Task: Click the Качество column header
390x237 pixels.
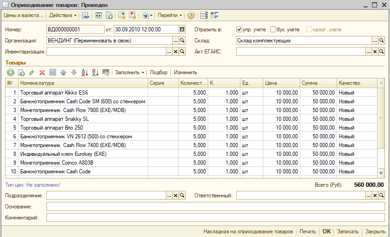Action: point(357,83)
